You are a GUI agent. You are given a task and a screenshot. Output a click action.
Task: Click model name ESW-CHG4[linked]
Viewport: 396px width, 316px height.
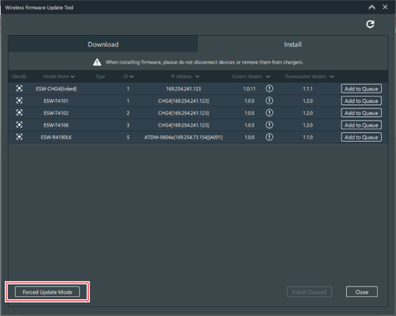click(x=56, y=89)
